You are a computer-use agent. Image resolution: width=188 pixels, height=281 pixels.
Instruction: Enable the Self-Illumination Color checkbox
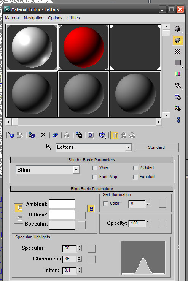tap(105, 204)
